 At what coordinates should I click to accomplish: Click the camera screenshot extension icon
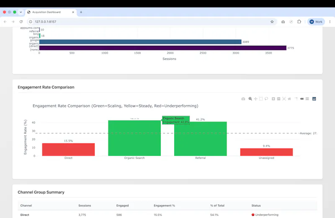click(283, 22)
